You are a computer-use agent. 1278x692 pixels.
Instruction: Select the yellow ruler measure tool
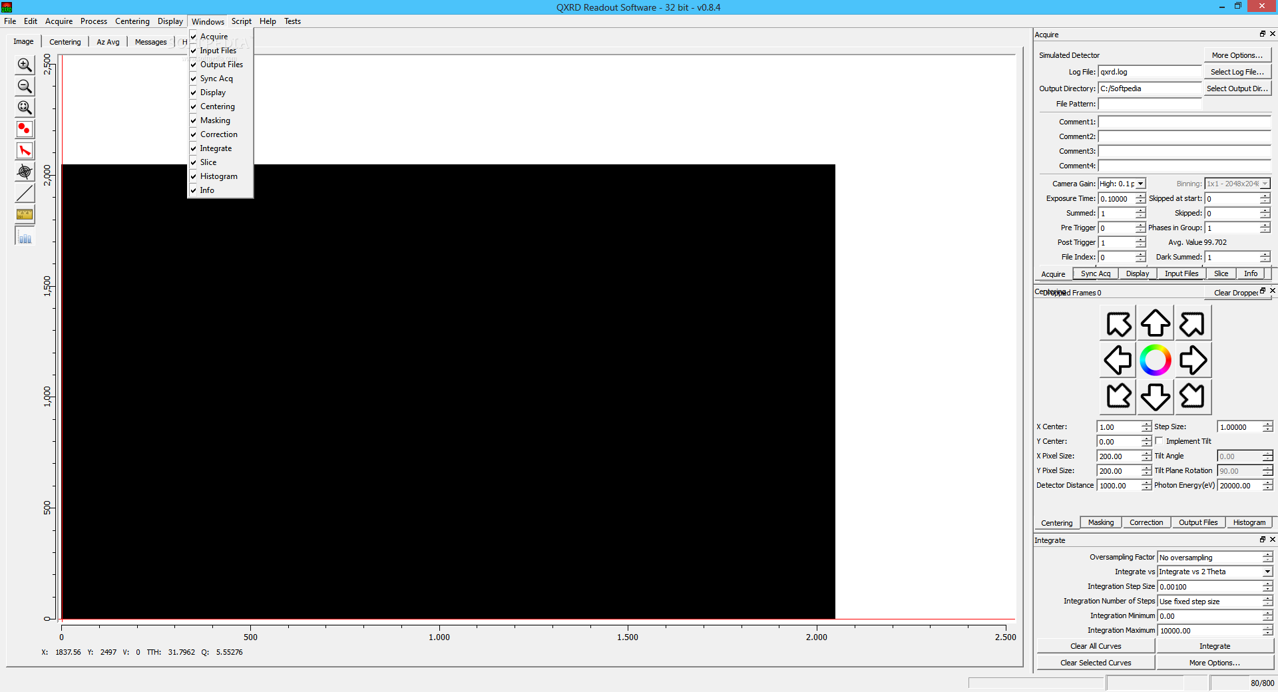point(25,214)
